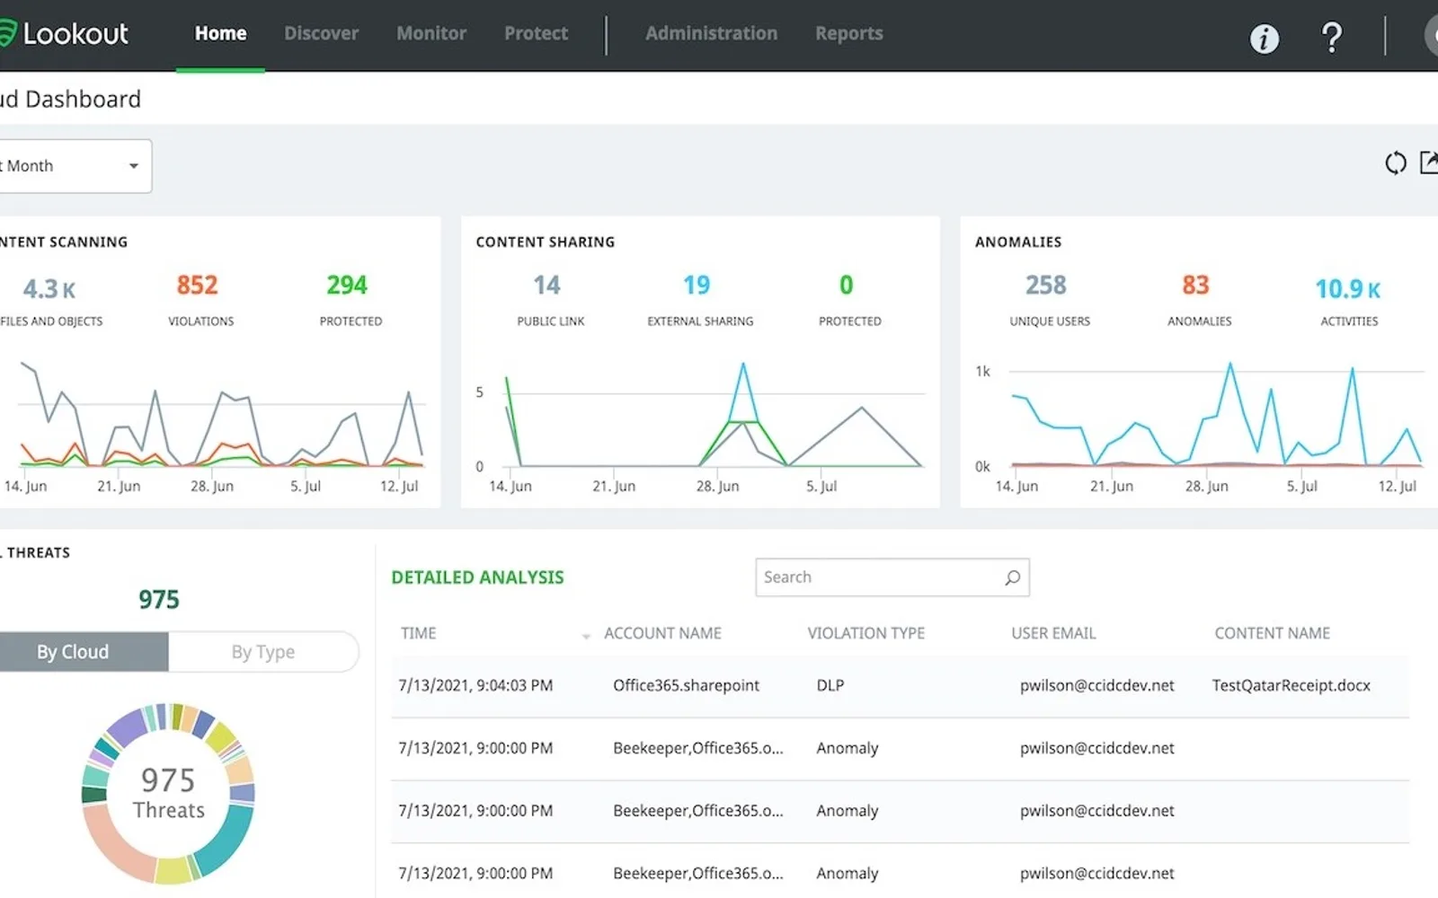
Task: Open the Protect tab
Action: click(536, 33)
